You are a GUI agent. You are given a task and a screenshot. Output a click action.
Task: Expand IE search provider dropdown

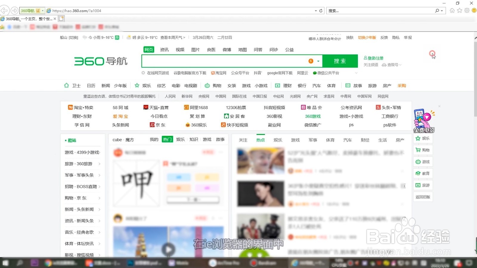442,11
